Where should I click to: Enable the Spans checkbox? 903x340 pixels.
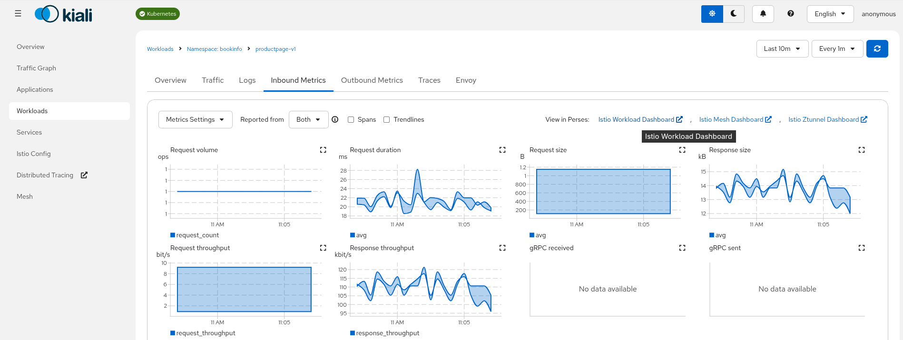[351, 120]
